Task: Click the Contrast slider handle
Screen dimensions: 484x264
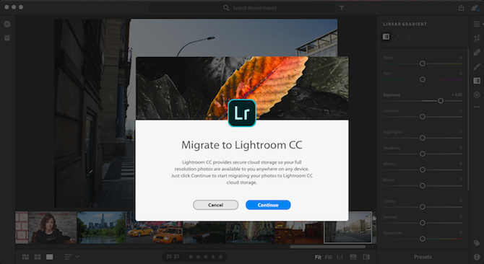Action: pos(423,117)
